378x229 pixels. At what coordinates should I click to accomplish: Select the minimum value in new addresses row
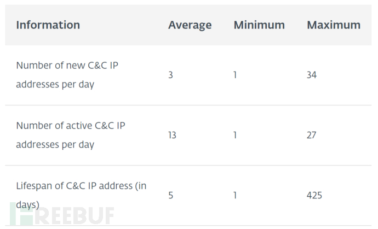[235, 75]
